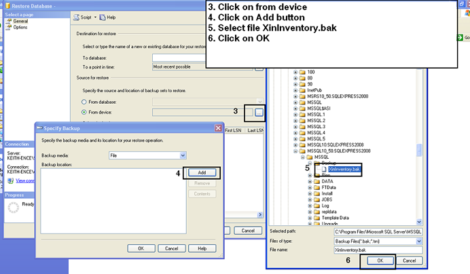
Task: Close the Specify Backup dialog
Action: [218, 128]
